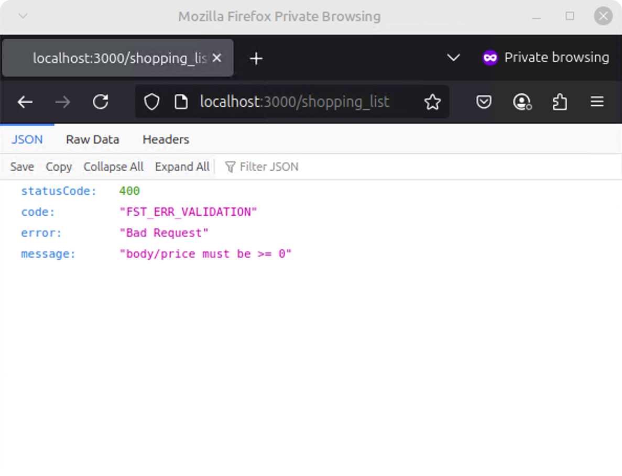Open the Save to Pocket icon

click(484, 102)
